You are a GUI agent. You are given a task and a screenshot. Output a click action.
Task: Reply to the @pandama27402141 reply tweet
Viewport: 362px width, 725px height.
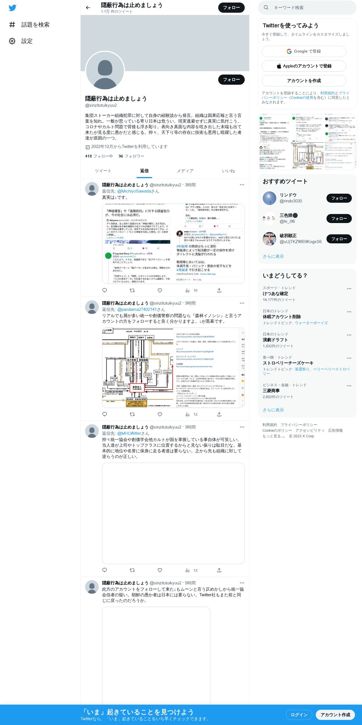(105, 414)
